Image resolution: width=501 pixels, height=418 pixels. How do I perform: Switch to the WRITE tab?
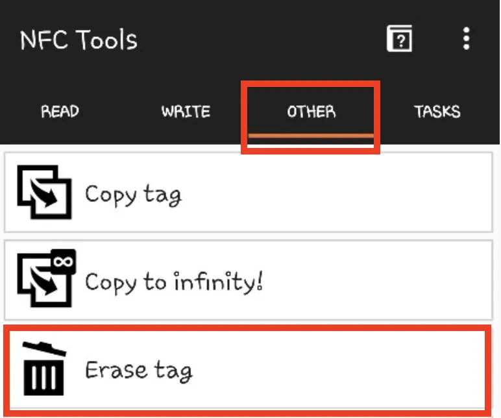click(x=186, y=112)
